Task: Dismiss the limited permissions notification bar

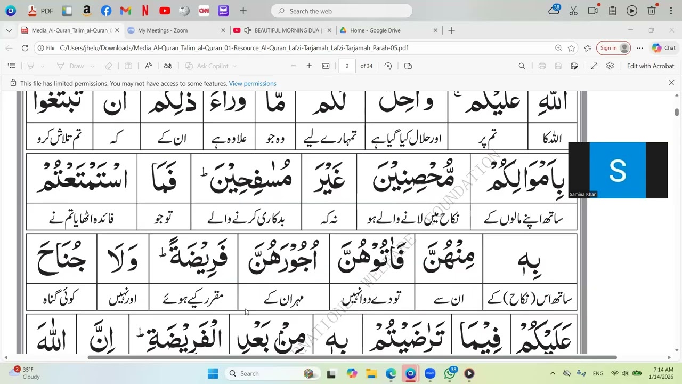Action: click(x=671, y=83)
